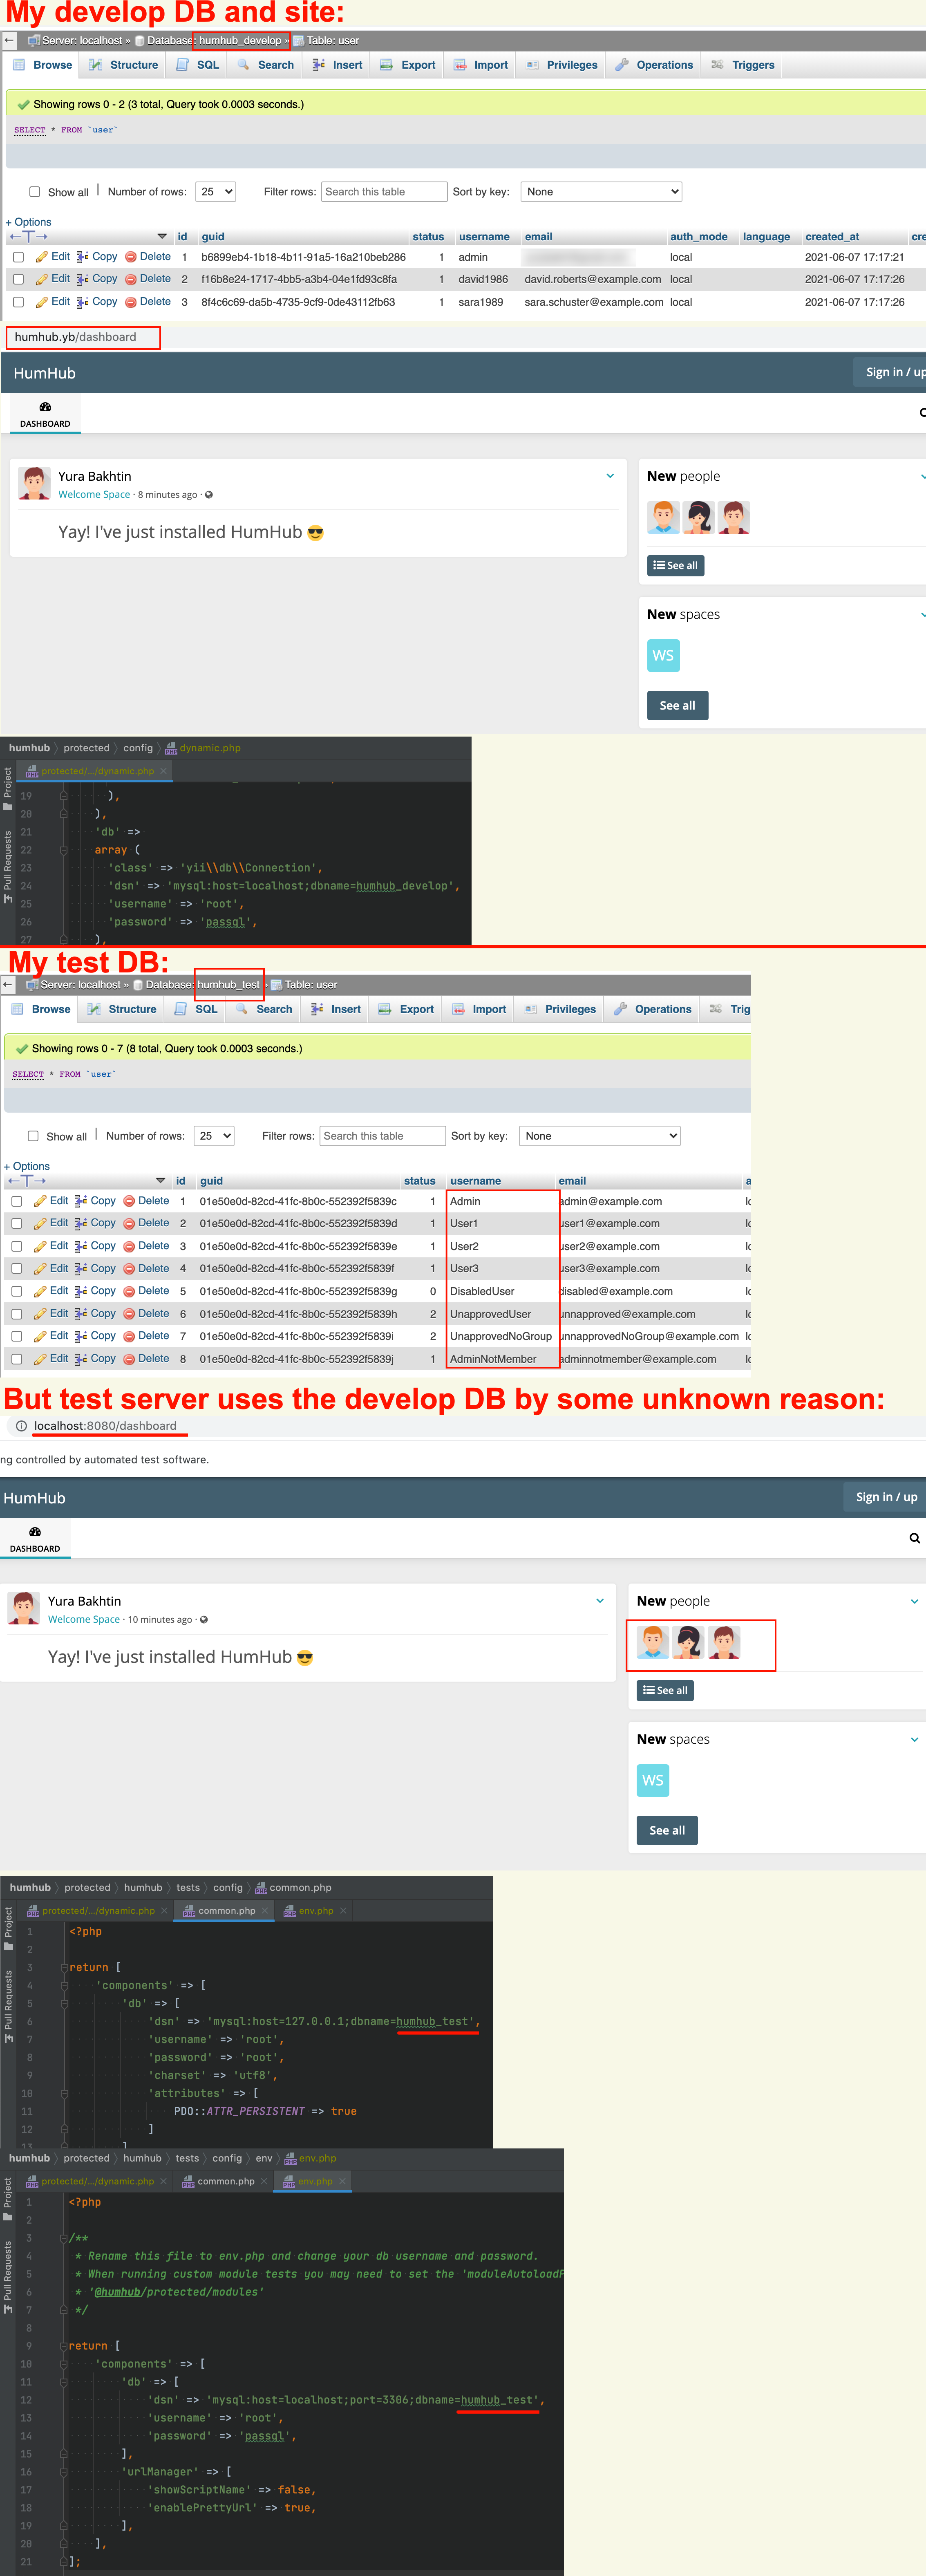The width and height of the screenshot is (926, 2576).
Task: Click Search magnifier icon in humhub_develop toolbar
Action: (x=243, y=65)
